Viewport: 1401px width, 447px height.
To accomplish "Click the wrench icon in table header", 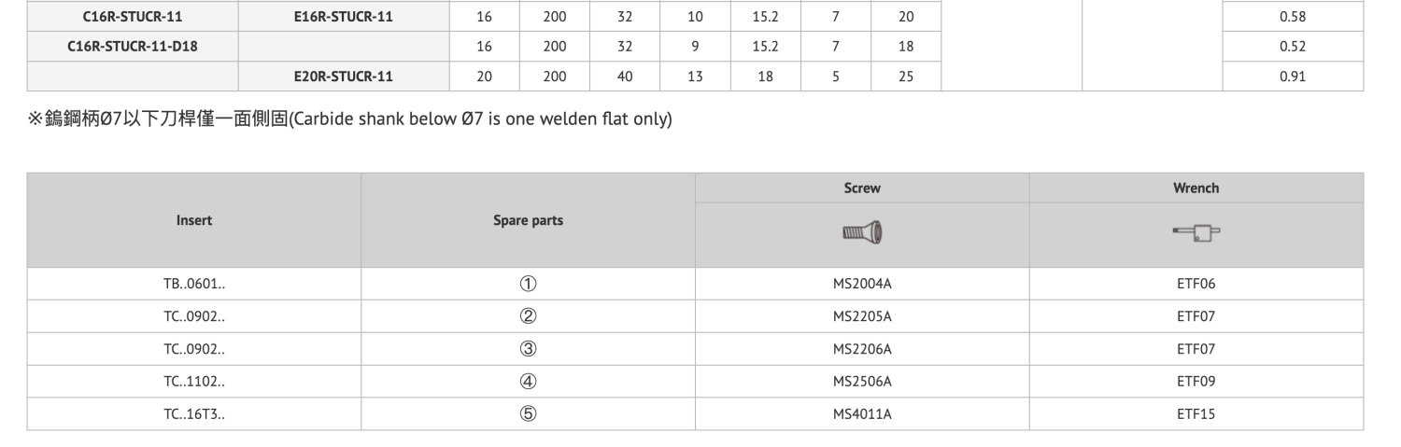I will click(x=1196, y=230).
